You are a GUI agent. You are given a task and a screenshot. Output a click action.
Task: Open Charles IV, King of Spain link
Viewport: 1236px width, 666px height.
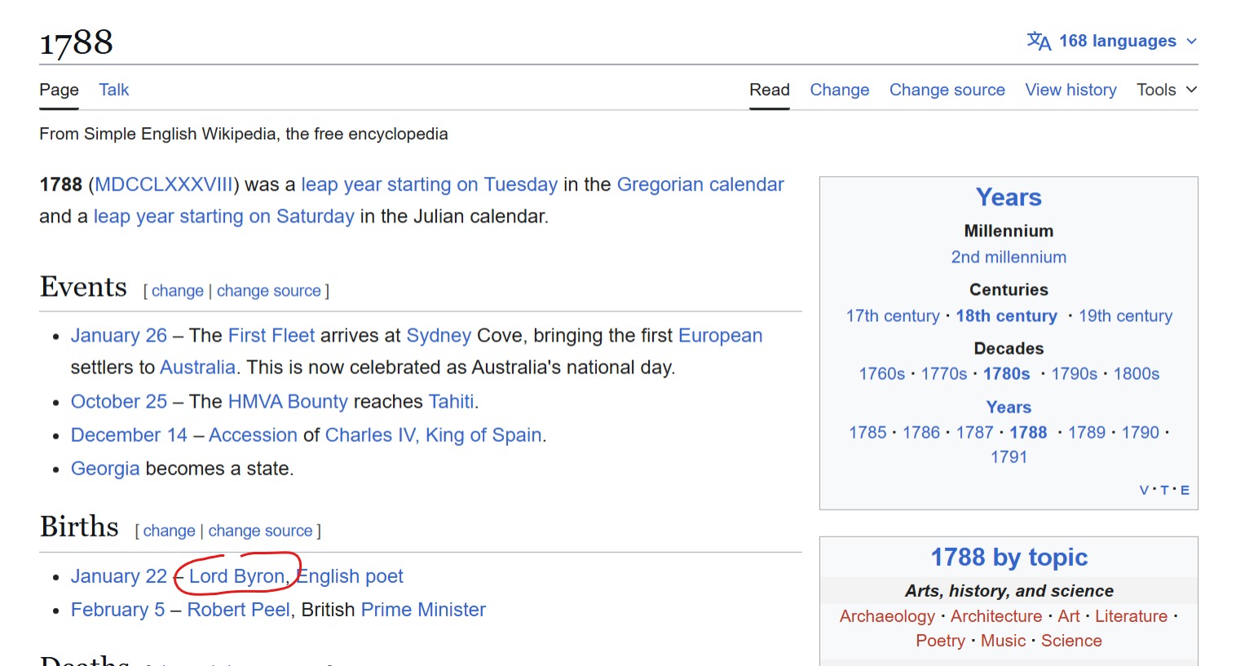[434, 434]
